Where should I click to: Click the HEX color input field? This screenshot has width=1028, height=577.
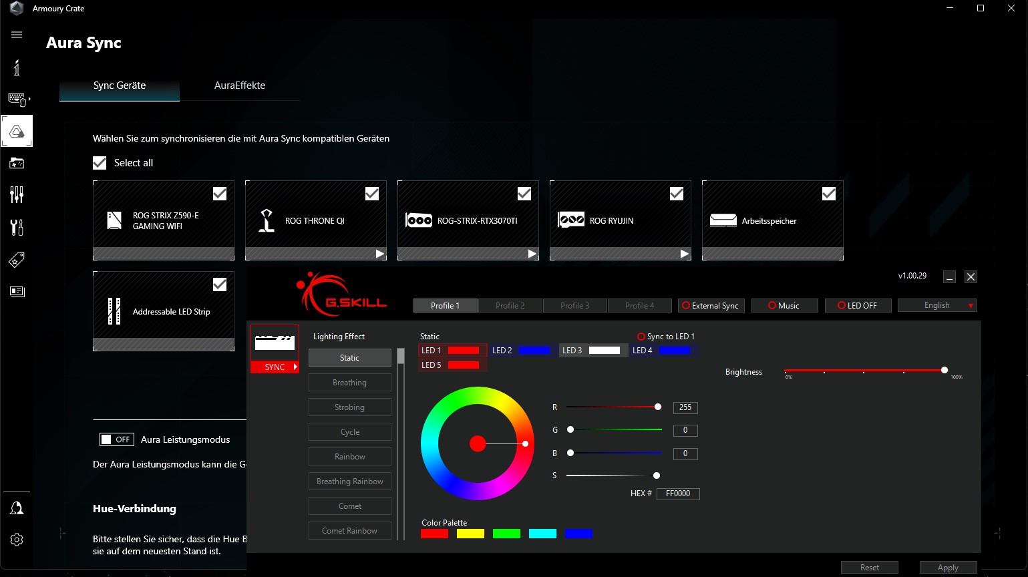click(x=678, y=494)
